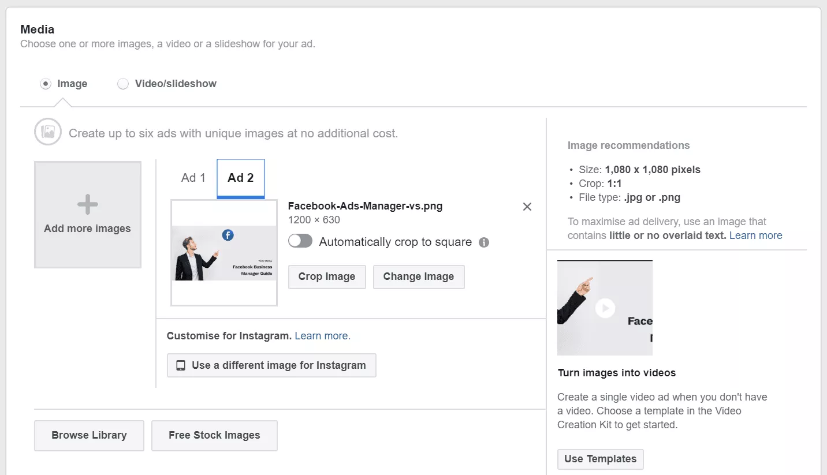Click the picture icon beside six ads hint

[x=48, y=132]
